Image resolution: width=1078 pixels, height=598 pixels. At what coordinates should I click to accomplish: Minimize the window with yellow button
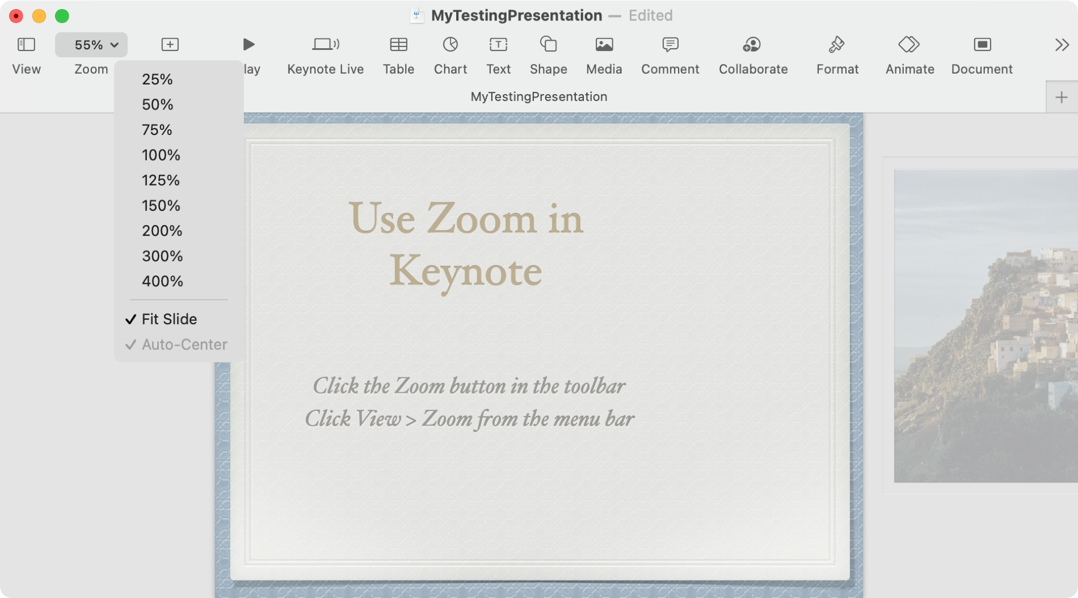(x=39, y=16)
